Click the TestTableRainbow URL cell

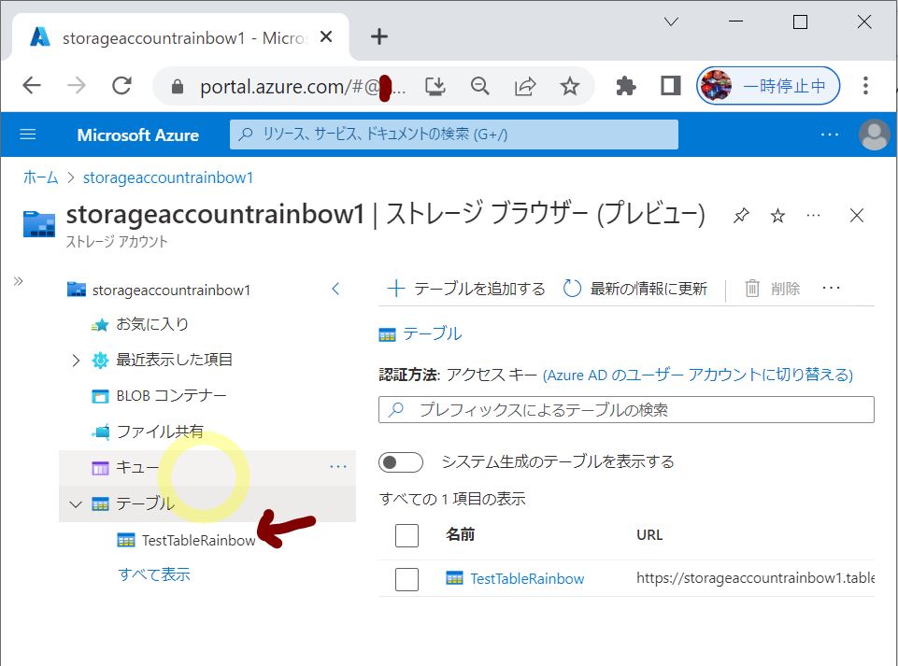pyautogui.click(x=755, y=578)
